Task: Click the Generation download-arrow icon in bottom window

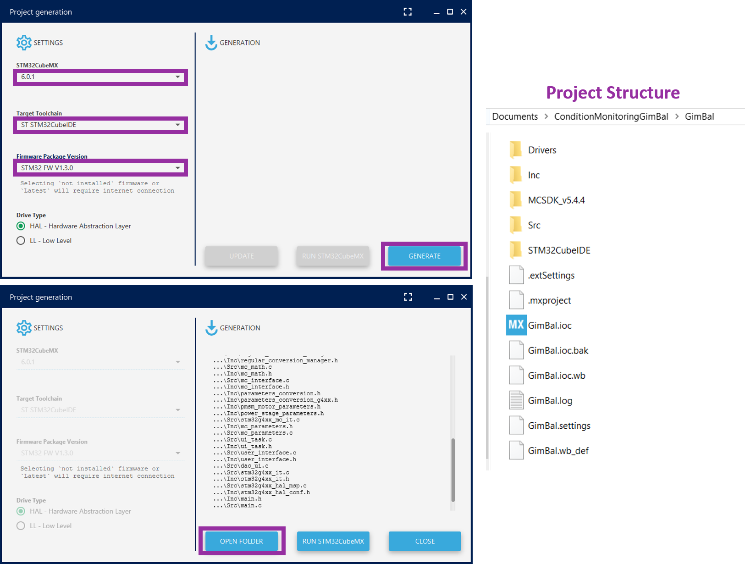Action: (x=211, y=328)
